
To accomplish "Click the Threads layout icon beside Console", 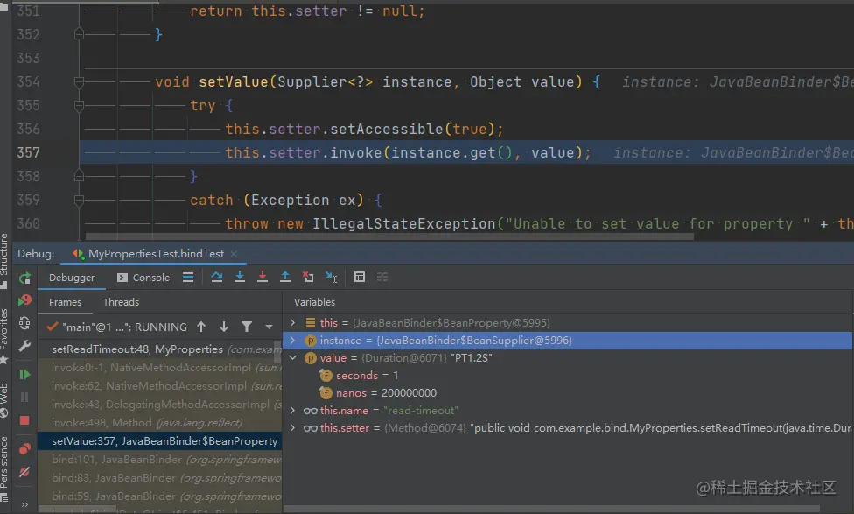I will [x=188, y=278].
